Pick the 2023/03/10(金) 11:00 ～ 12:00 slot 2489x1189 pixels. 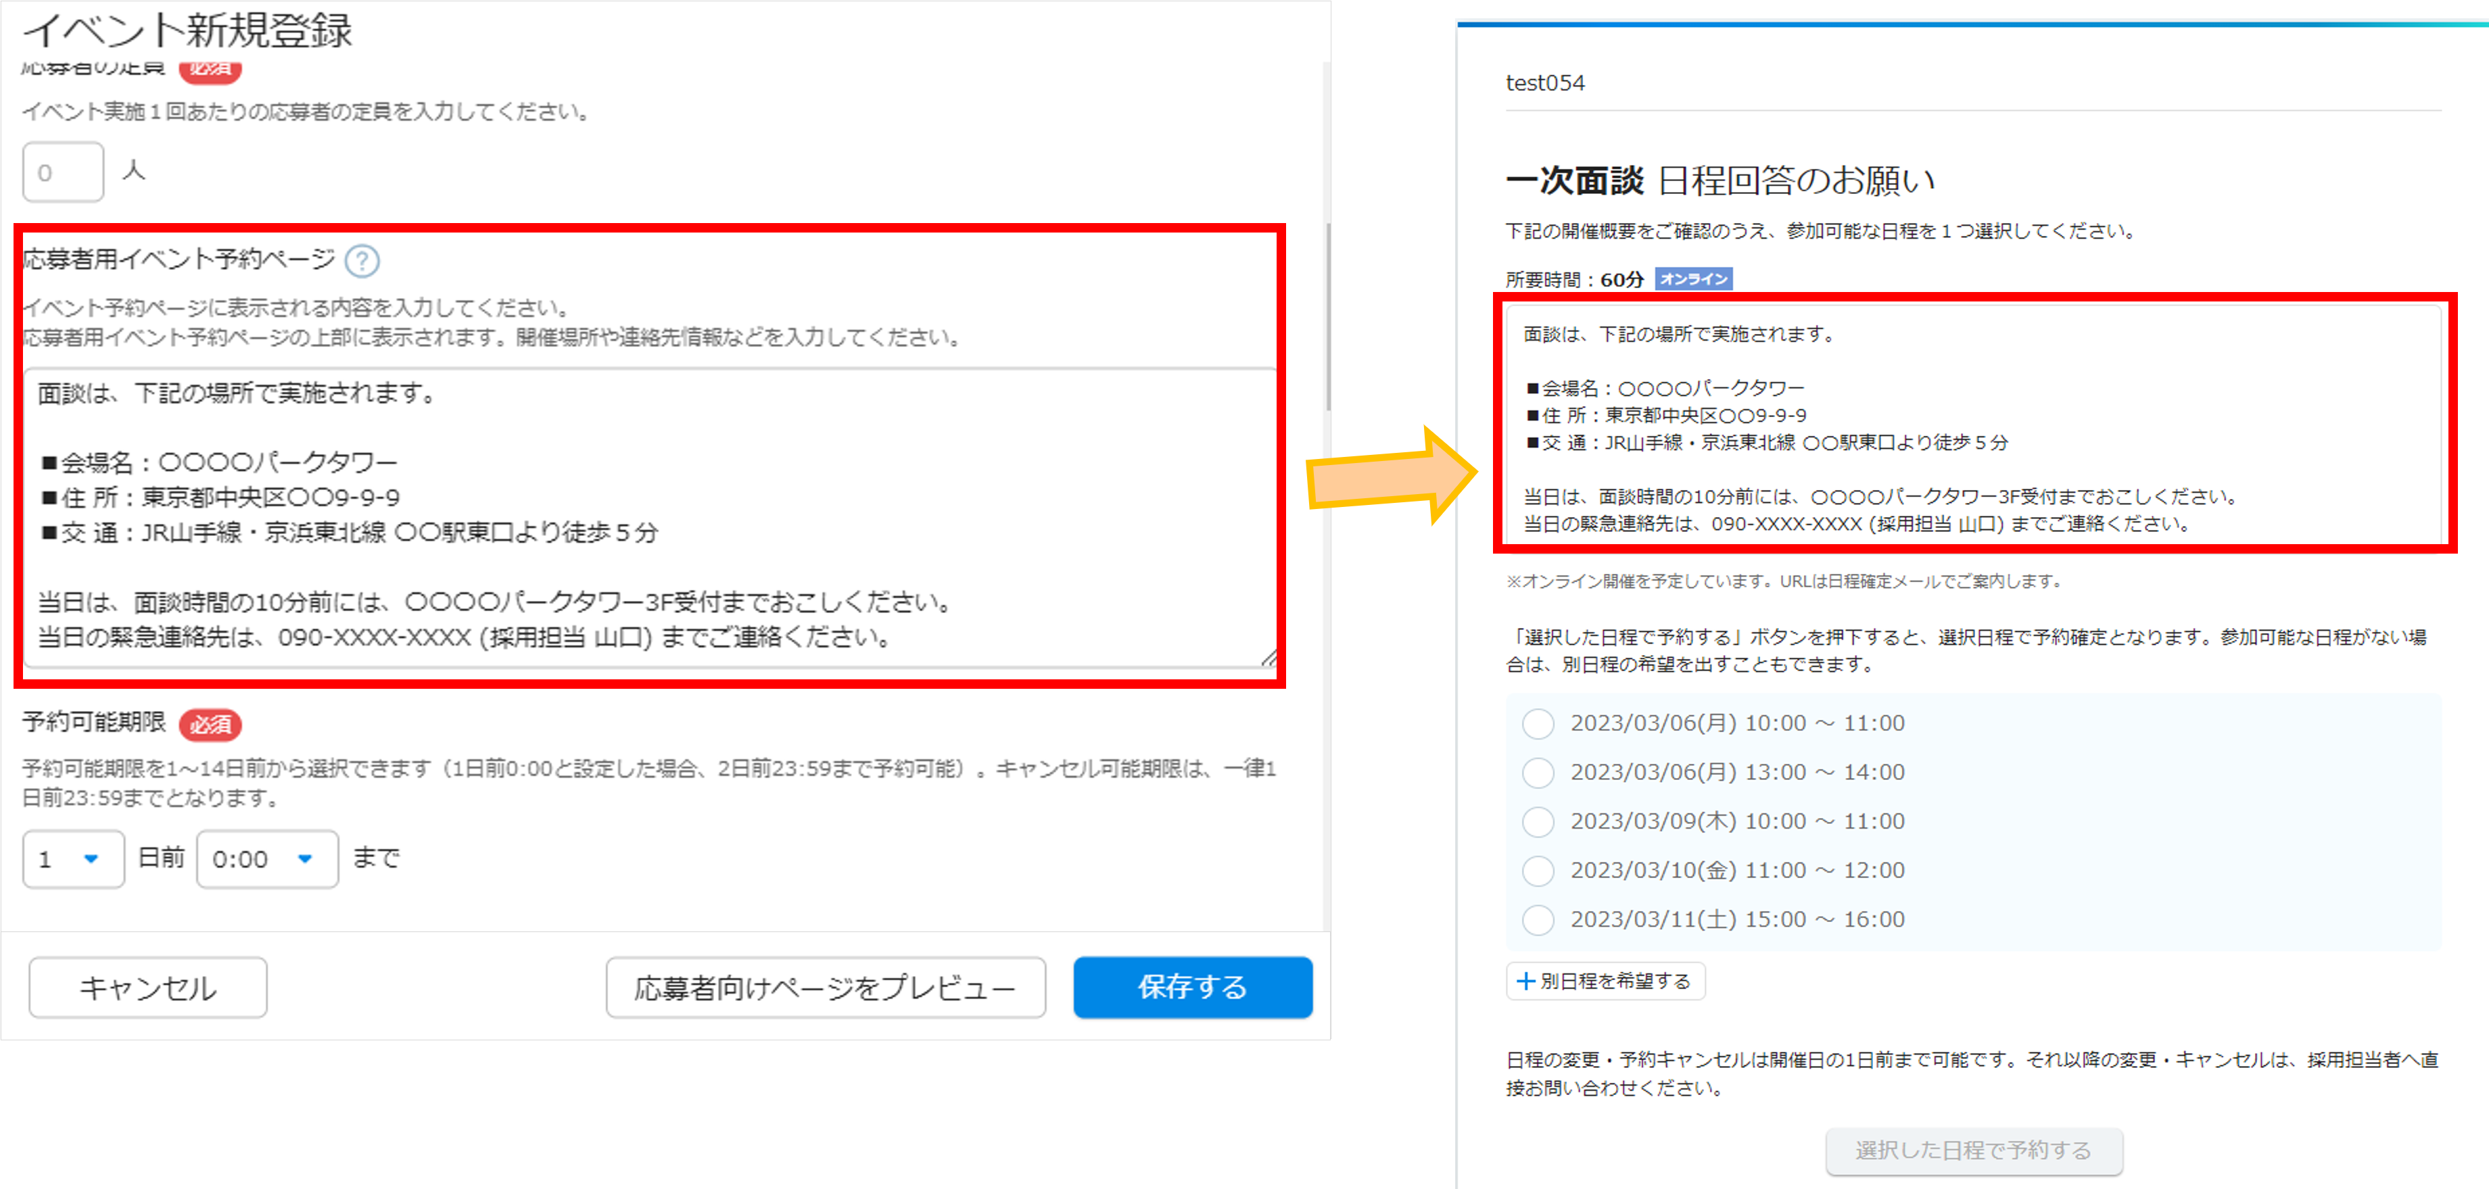(x=1537, y=871)
